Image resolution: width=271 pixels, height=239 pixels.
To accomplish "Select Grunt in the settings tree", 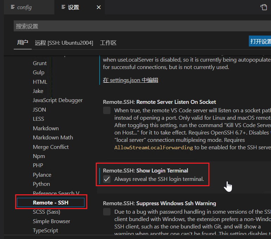I will point(39,63).
